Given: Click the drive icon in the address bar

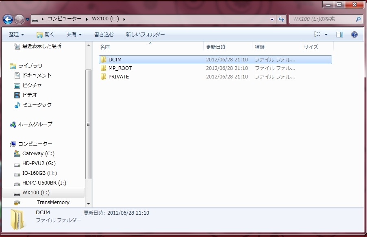Looking at the screenshot, I should point(35,19).
